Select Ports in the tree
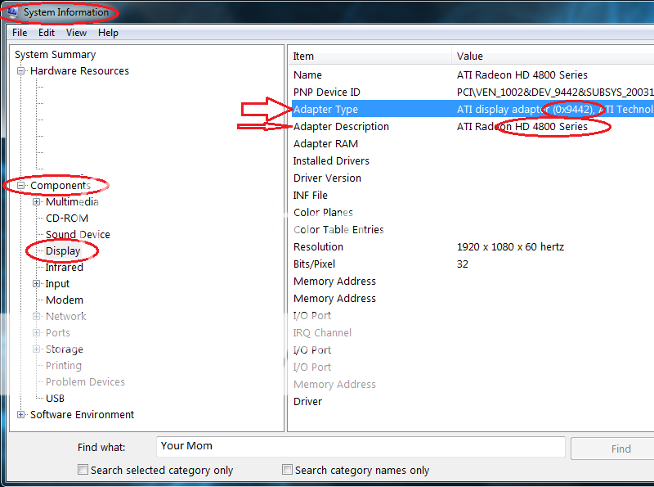654x487 pixels. point(57,333)
